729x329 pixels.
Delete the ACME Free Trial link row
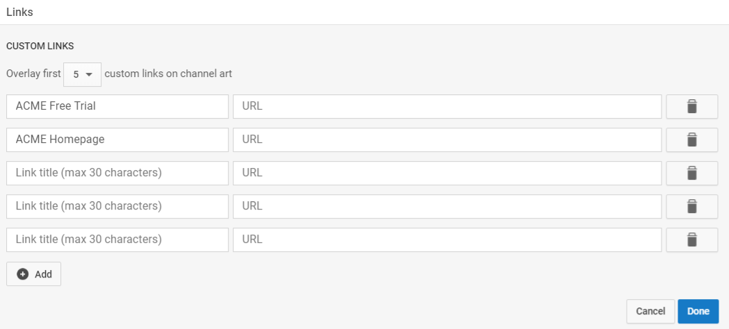tap(691, 107)
